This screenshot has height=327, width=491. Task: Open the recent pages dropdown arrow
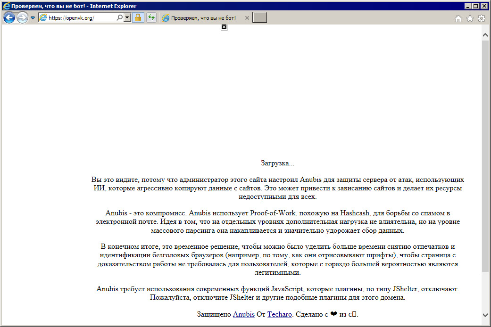tap(33, 18)
